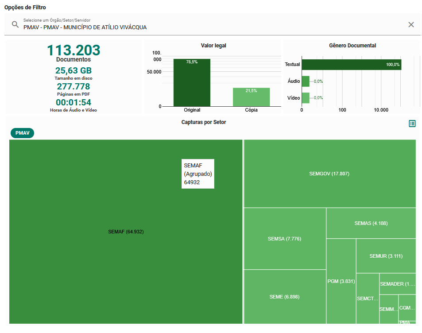Click the search magnifier icon
The image size is (422, 333).
click(x=15, y=24)
